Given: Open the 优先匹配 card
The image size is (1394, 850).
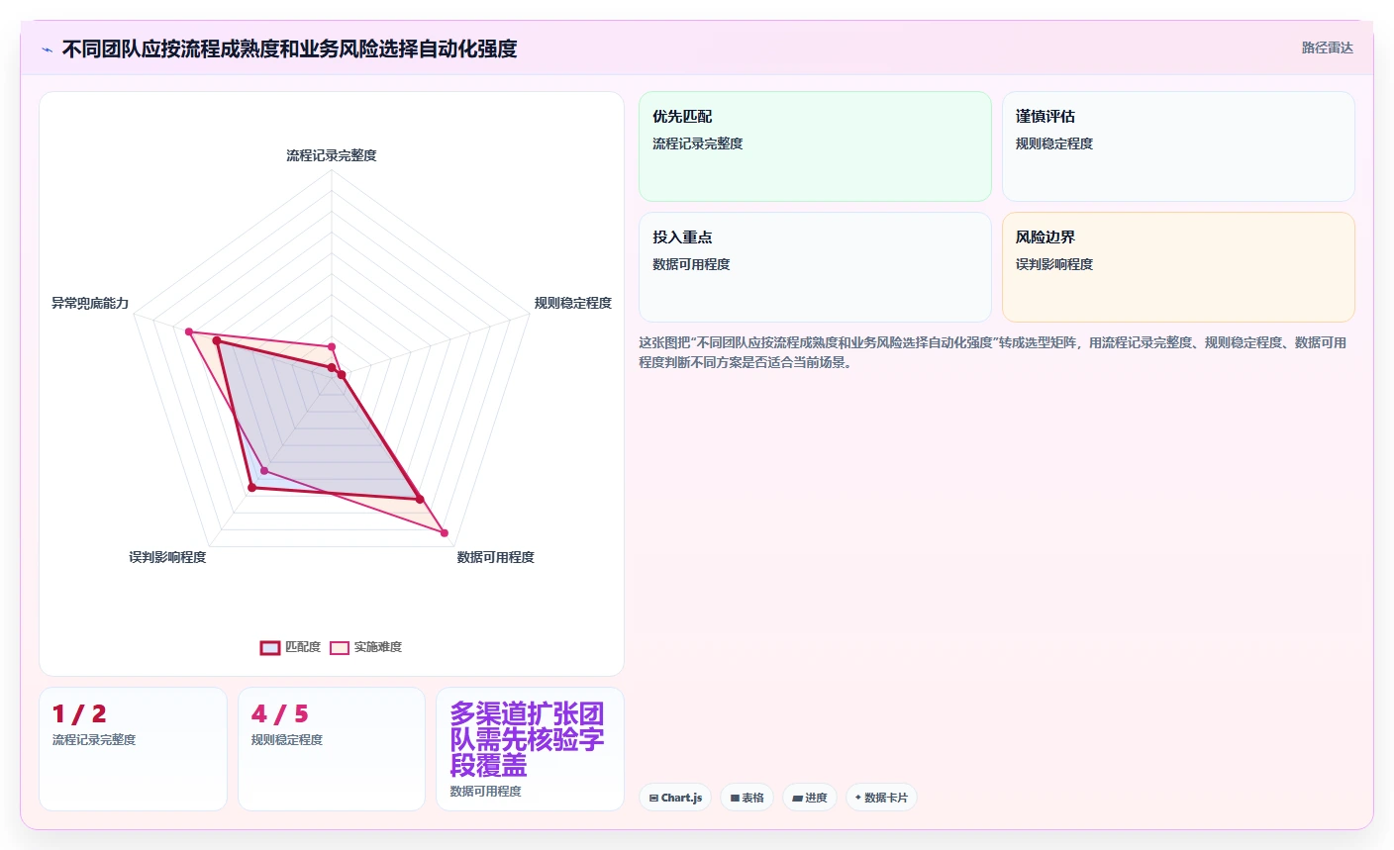Looking at the screenshot, I should click(815, 146).
